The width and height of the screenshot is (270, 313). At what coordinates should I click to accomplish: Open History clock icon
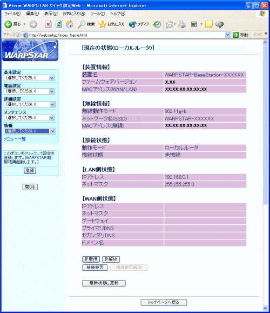tap(157, 24)
